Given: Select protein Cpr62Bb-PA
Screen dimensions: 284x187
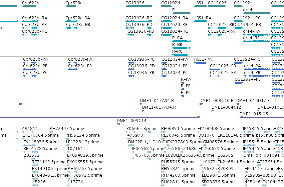Looking at the screenshot, I should point(35,59).
